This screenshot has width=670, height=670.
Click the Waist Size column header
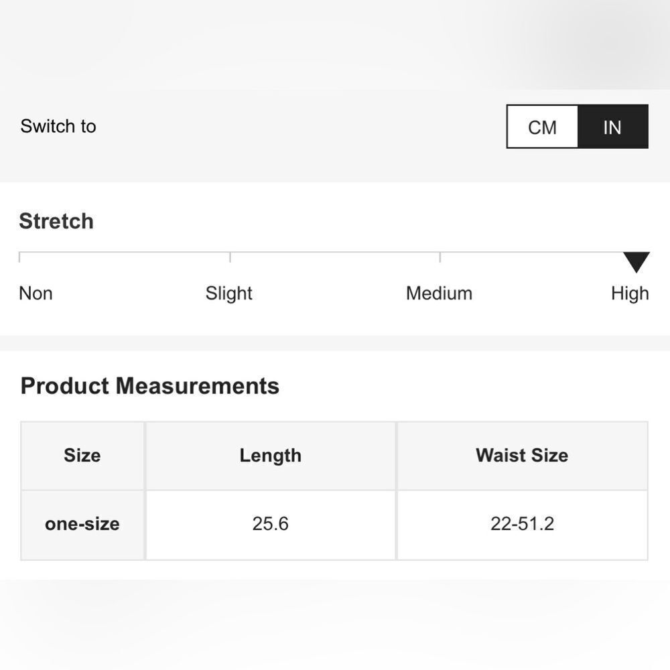[522, 456]
